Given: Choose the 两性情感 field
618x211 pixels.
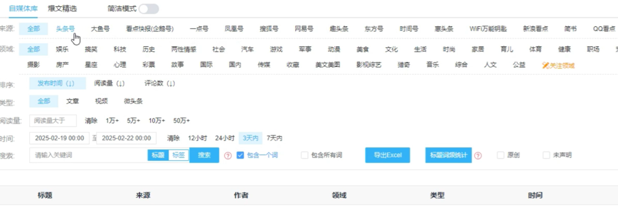Looking at the screenshot, I should tap(184, 49).
